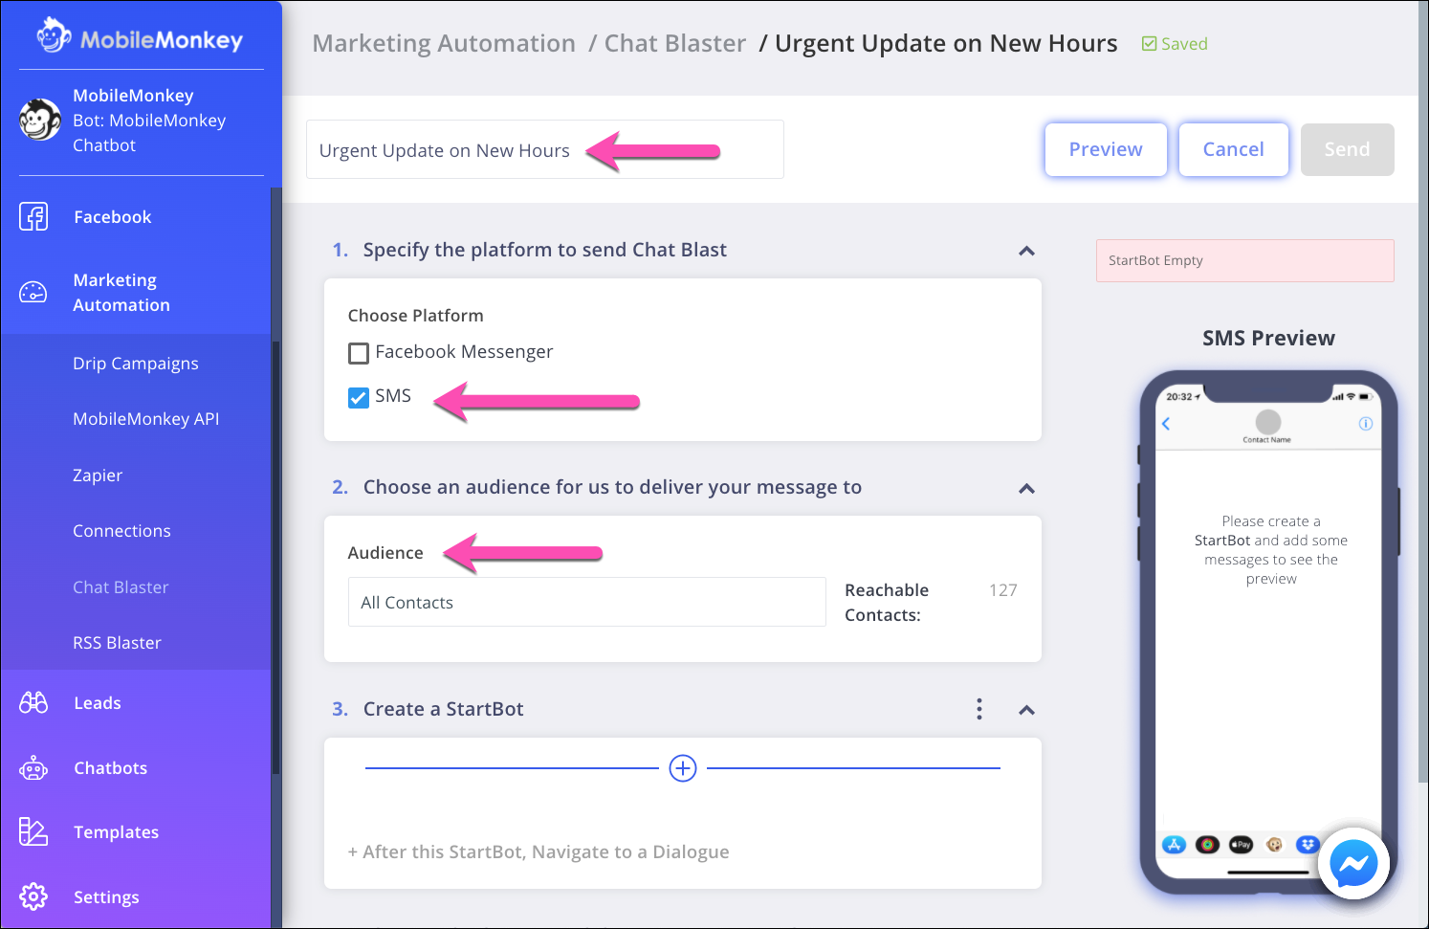
Task: Open Drip Campaigns submenu item
Action: point(136,364)
